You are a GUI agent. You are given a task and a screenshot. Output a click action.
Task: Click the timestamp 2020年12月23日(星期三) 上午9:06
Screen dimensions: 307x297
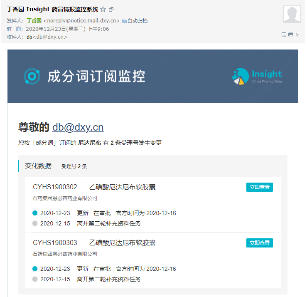pyautogui.click(x=67, y=29)
